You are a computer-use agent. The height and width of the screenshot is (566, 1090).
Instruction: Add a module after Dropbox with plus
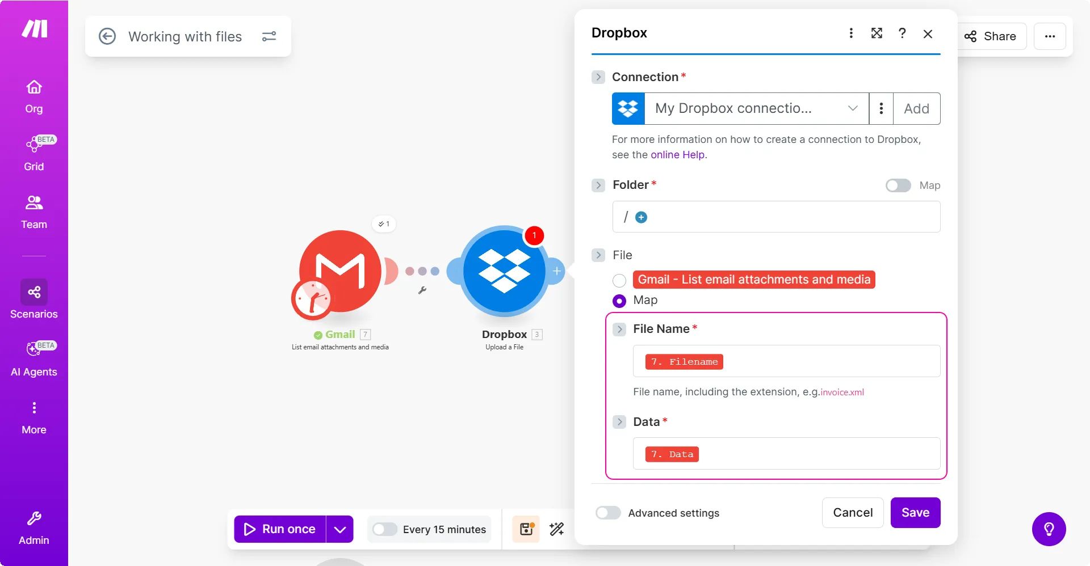557,271
